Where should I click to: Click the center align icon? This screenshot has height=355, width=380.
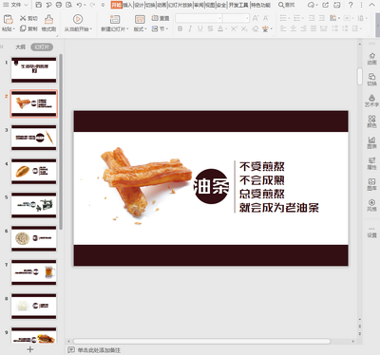pyautogui.click(x=294, y=28)
